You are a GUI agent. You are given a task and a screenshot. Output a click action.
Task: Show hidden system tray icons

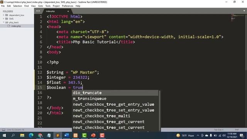click(x=198, y=136)
